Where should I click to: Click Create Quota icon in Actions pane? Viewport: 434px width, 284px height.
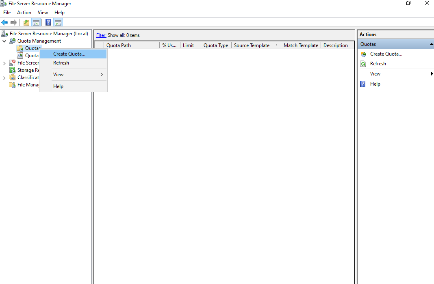click(x=363, y=54)
